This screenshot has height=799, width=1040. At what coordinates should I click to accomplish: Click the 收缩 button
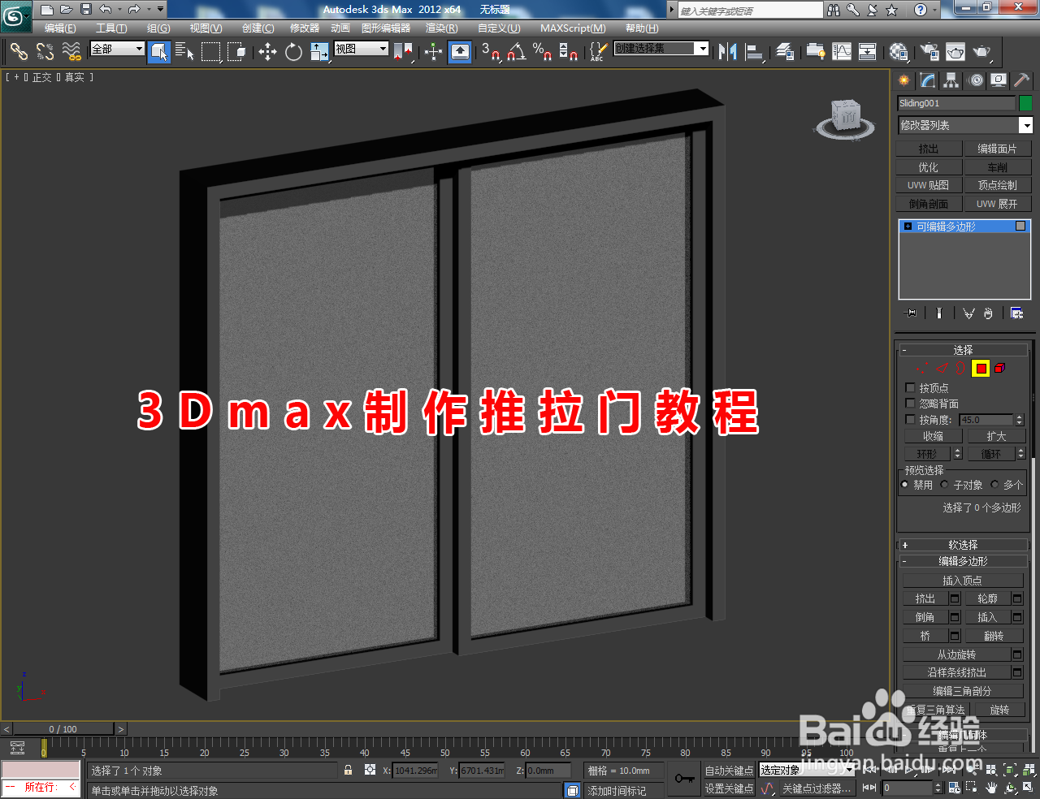(x=932, y=435)
